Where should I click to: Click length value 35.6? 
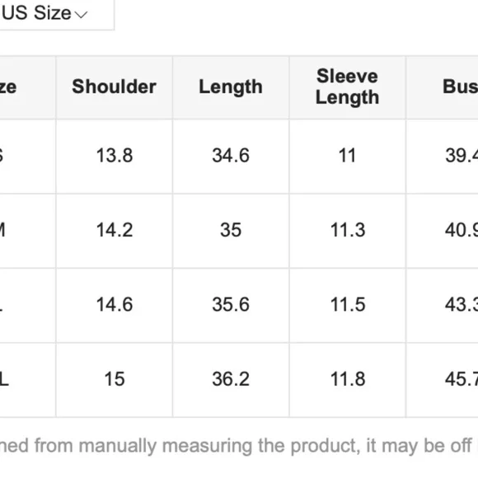coord(231,305)
